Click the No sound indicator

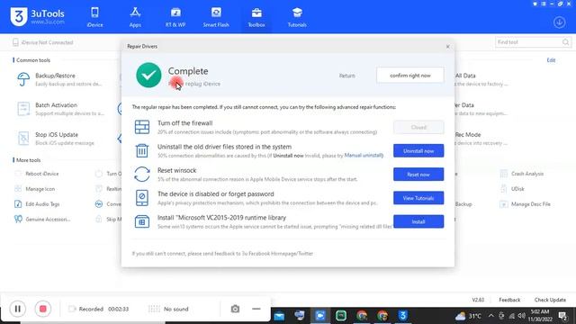point(168,309)
